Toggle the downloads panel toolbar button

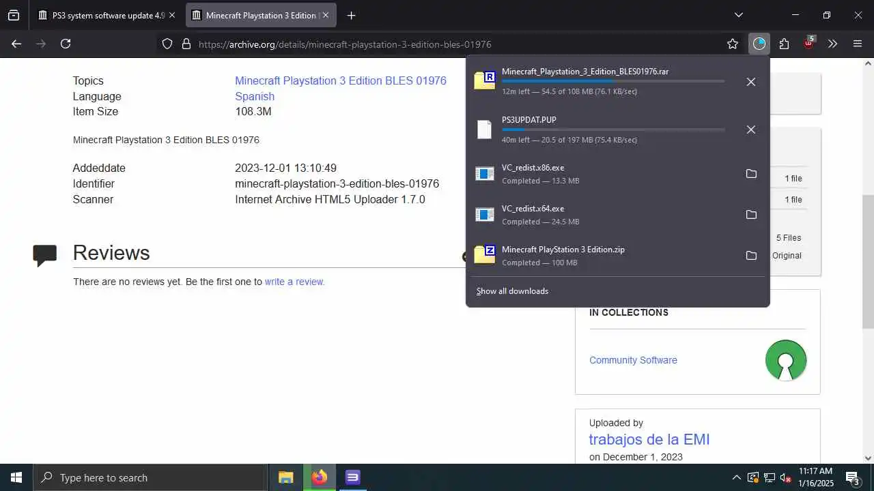759,44
